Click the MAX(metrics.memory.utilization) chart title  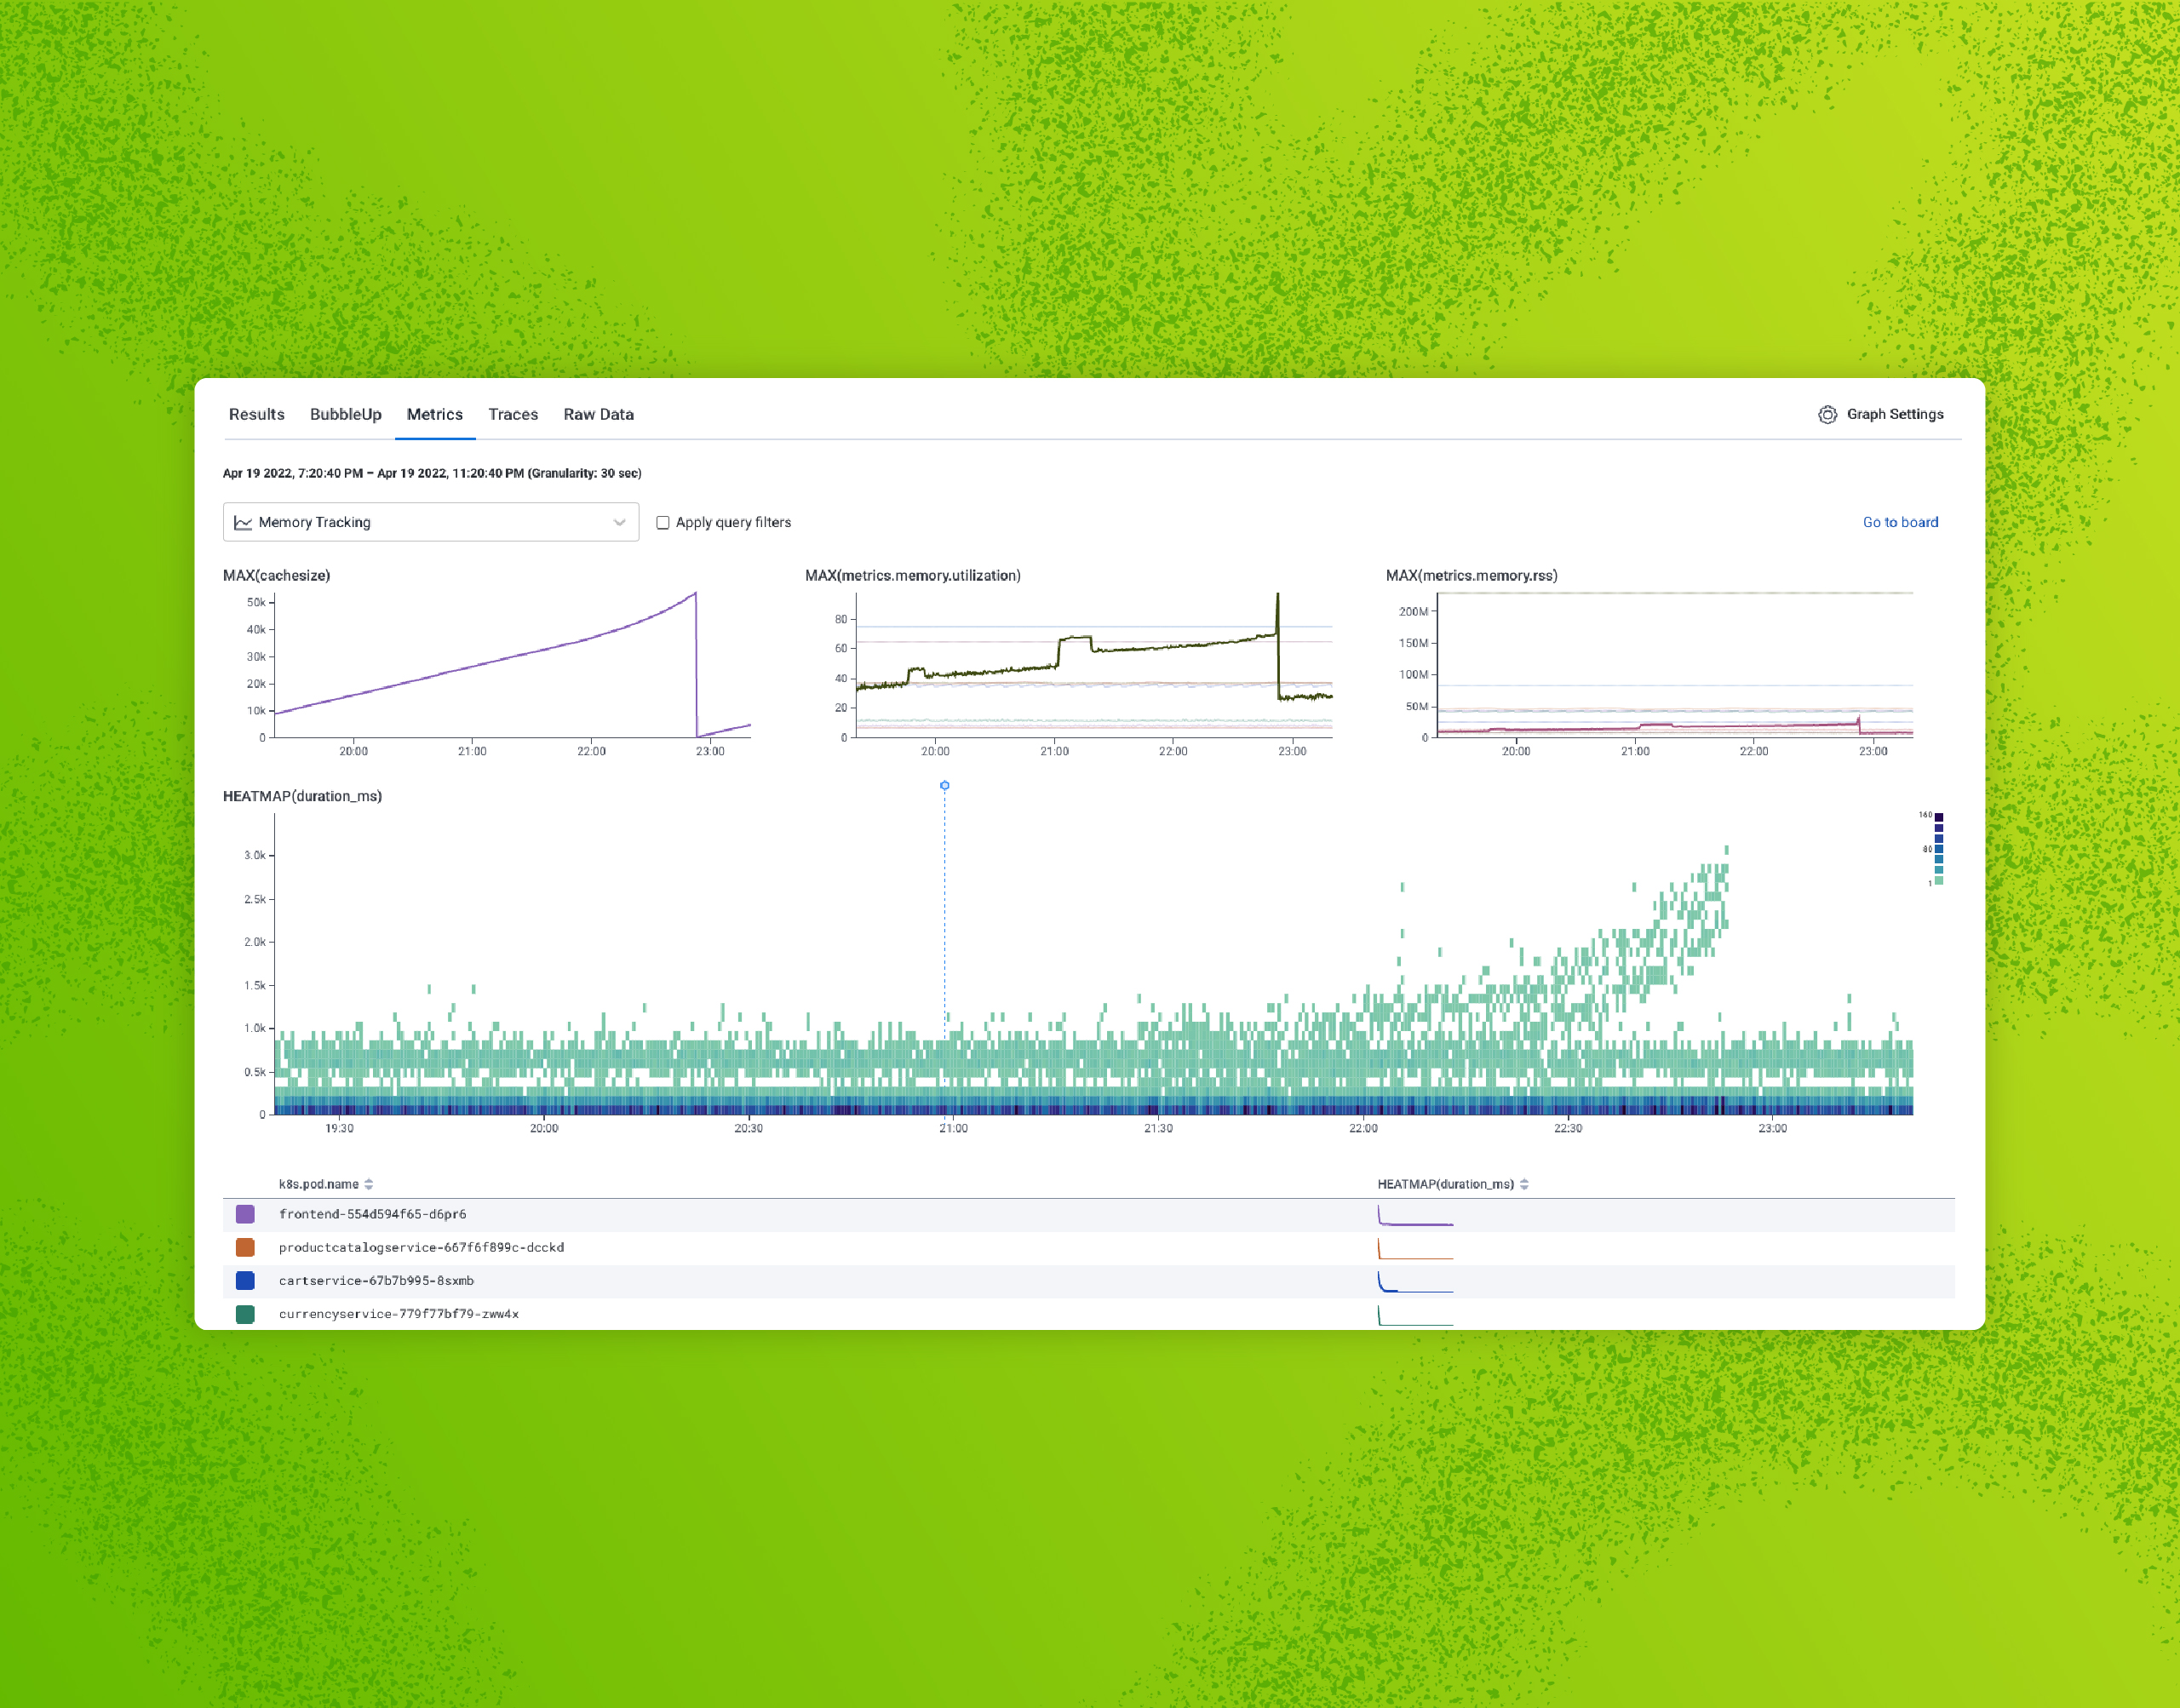pos(912,575)
